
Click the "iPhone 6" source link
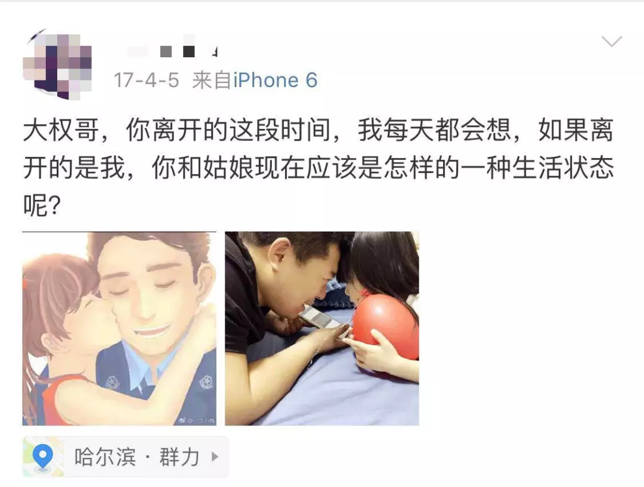coord(275,80)
